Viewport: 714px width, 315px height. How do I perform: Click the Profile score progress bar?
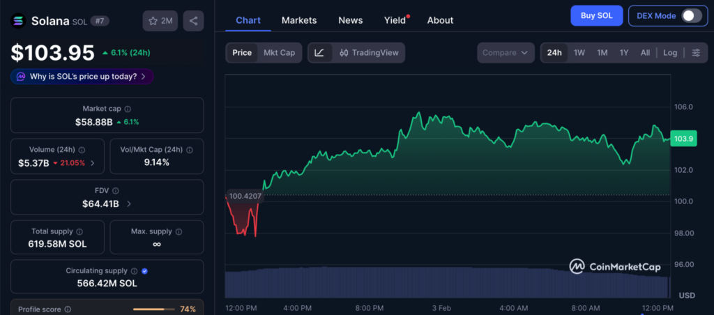click(153, 309)
